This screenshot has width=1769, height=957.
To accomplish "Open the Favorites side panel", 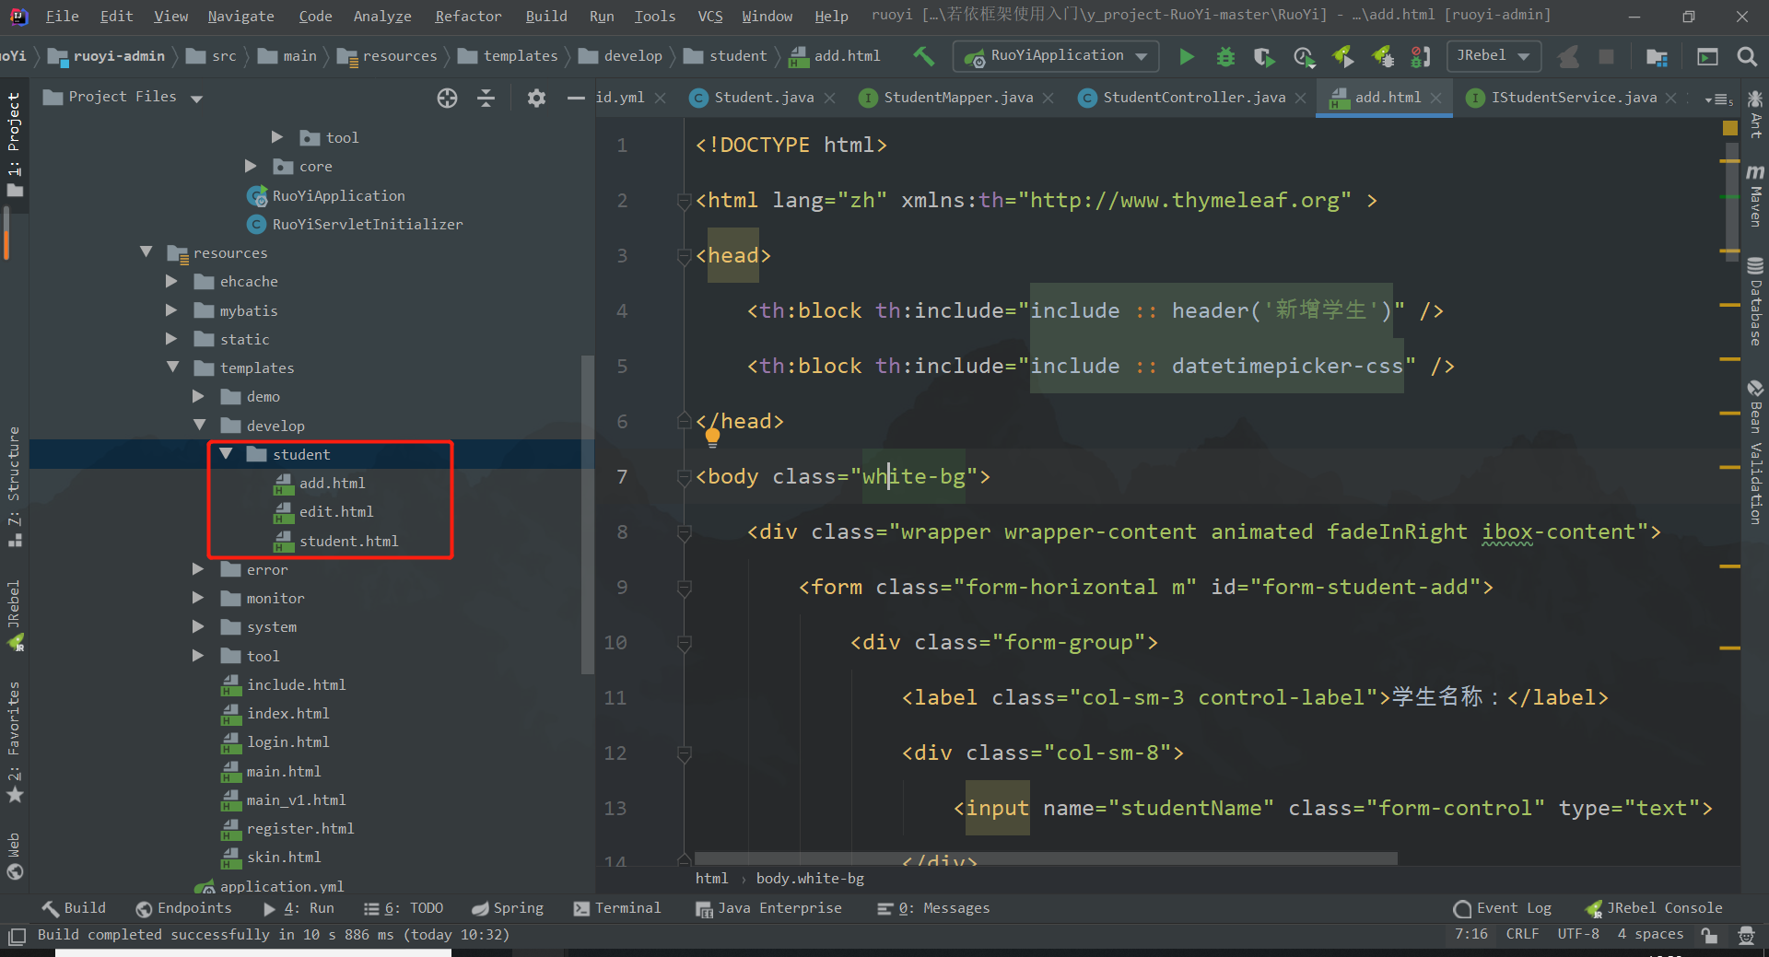I will [14, 741].
